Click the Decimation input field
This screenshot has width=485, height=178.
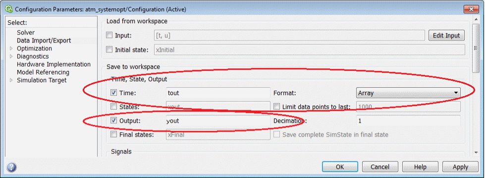[408, 120]
